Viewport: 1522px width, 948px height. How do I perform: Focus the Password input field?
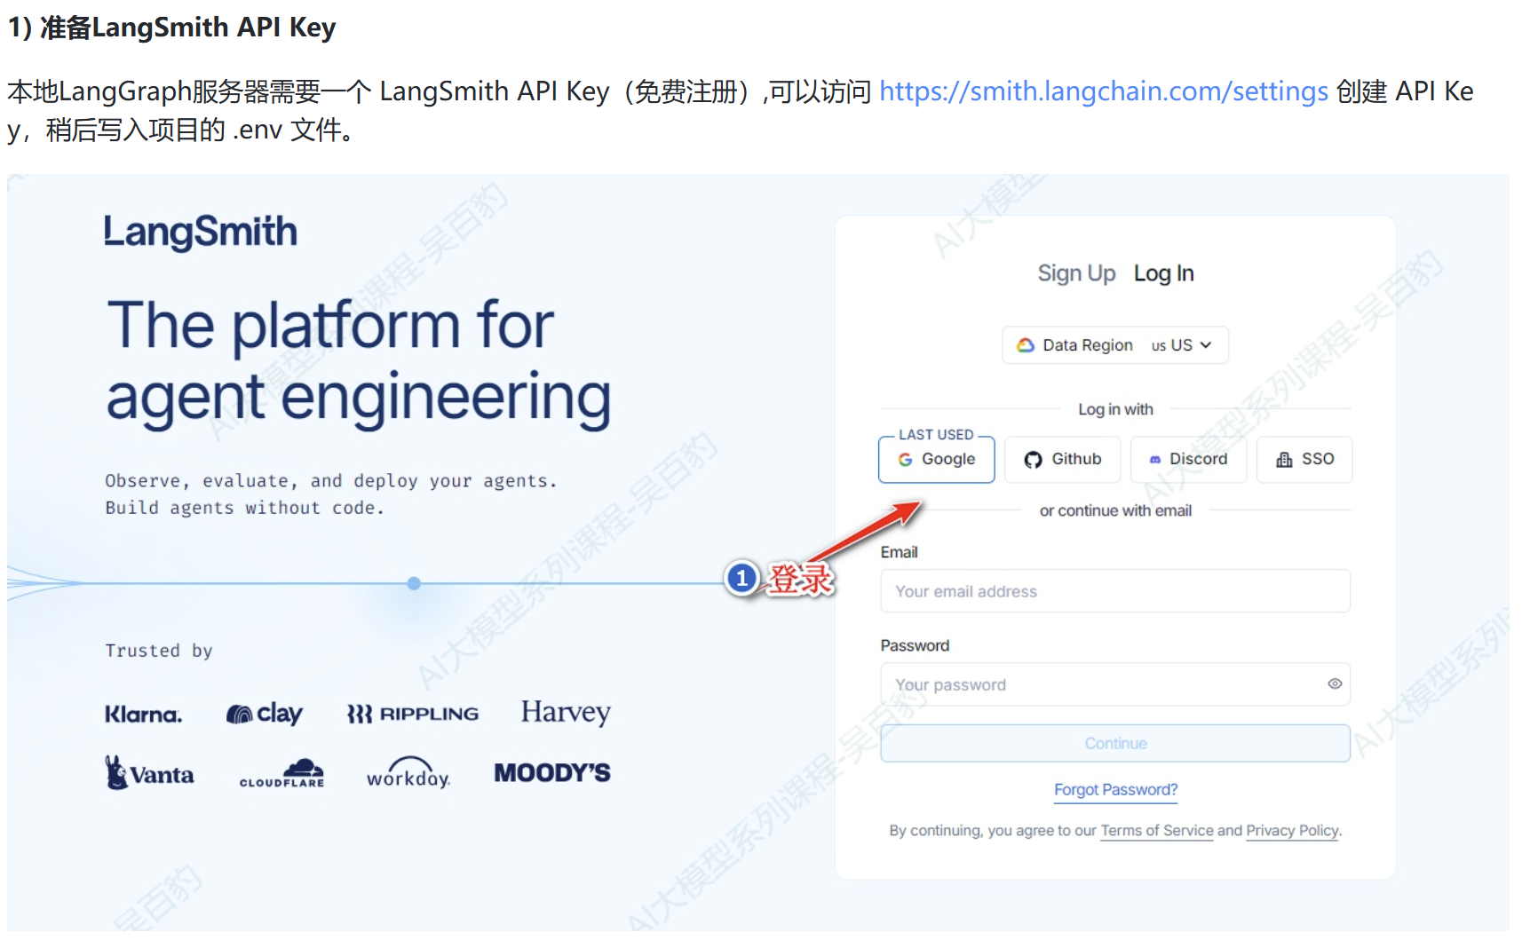[1115, 684]
